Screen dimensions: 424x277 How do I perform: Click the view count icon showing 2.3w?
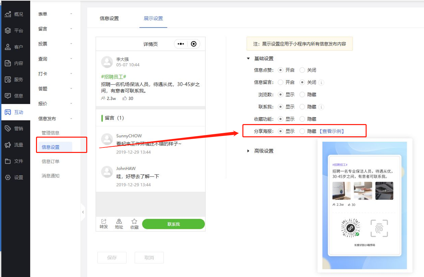(103, 98)
